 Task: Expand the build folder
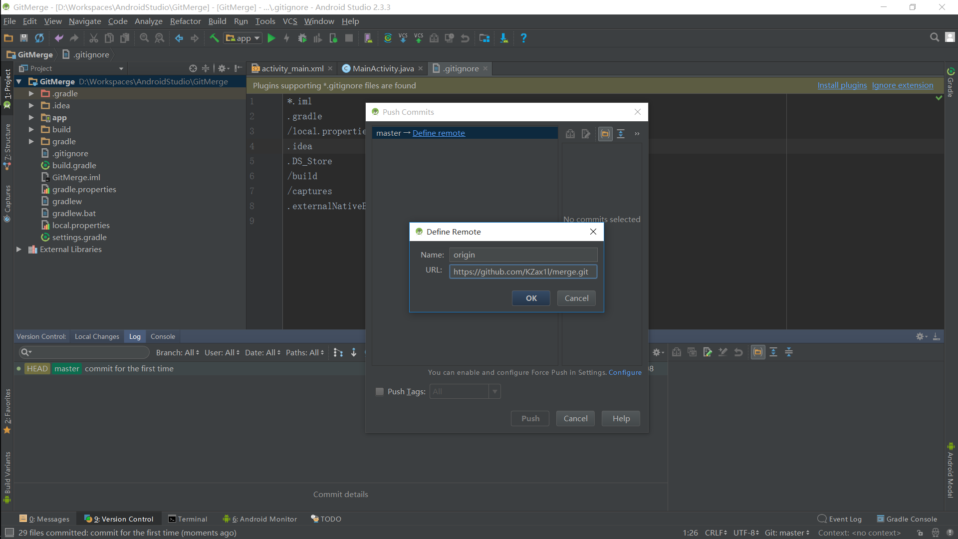(x=31, y=129)
